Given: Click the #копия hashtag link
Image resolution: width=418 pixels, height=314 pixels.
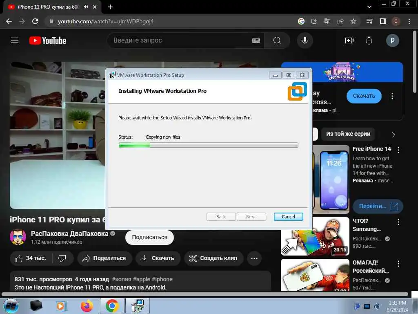Looking at the screenshot, I should (122, 279).
